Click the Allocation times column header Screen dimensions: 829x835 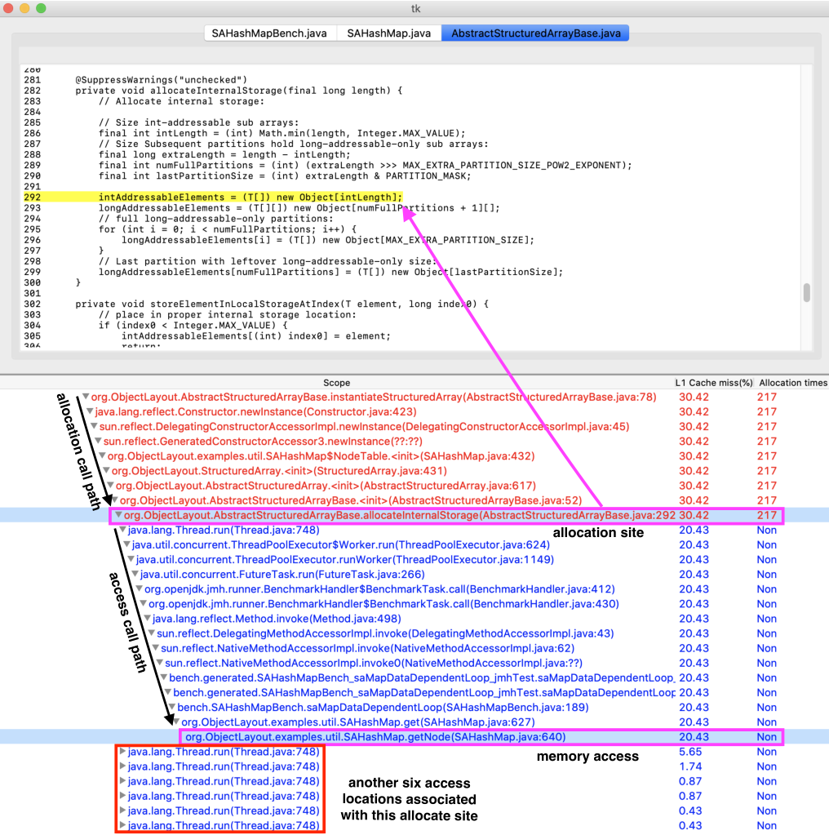793,383
